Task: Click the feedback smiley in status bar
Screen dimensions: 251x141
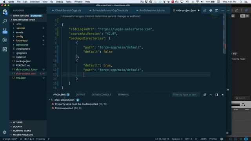Action: pos(222,139)
